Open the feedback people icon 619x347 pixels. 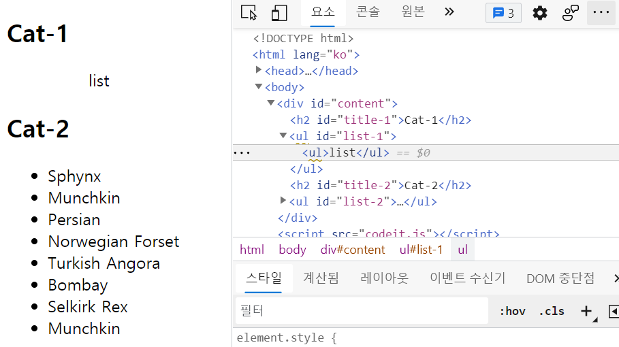(x=570, y=13)
